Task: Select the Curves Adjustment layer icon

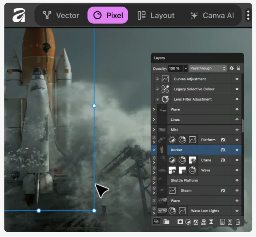Action: coord(165,79)
